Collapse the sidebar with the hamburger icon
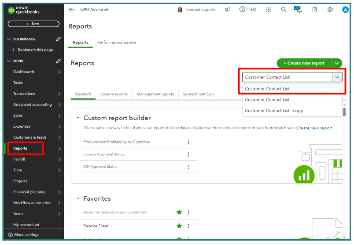Viewport: 354px width, 245px height. [71, 10]
